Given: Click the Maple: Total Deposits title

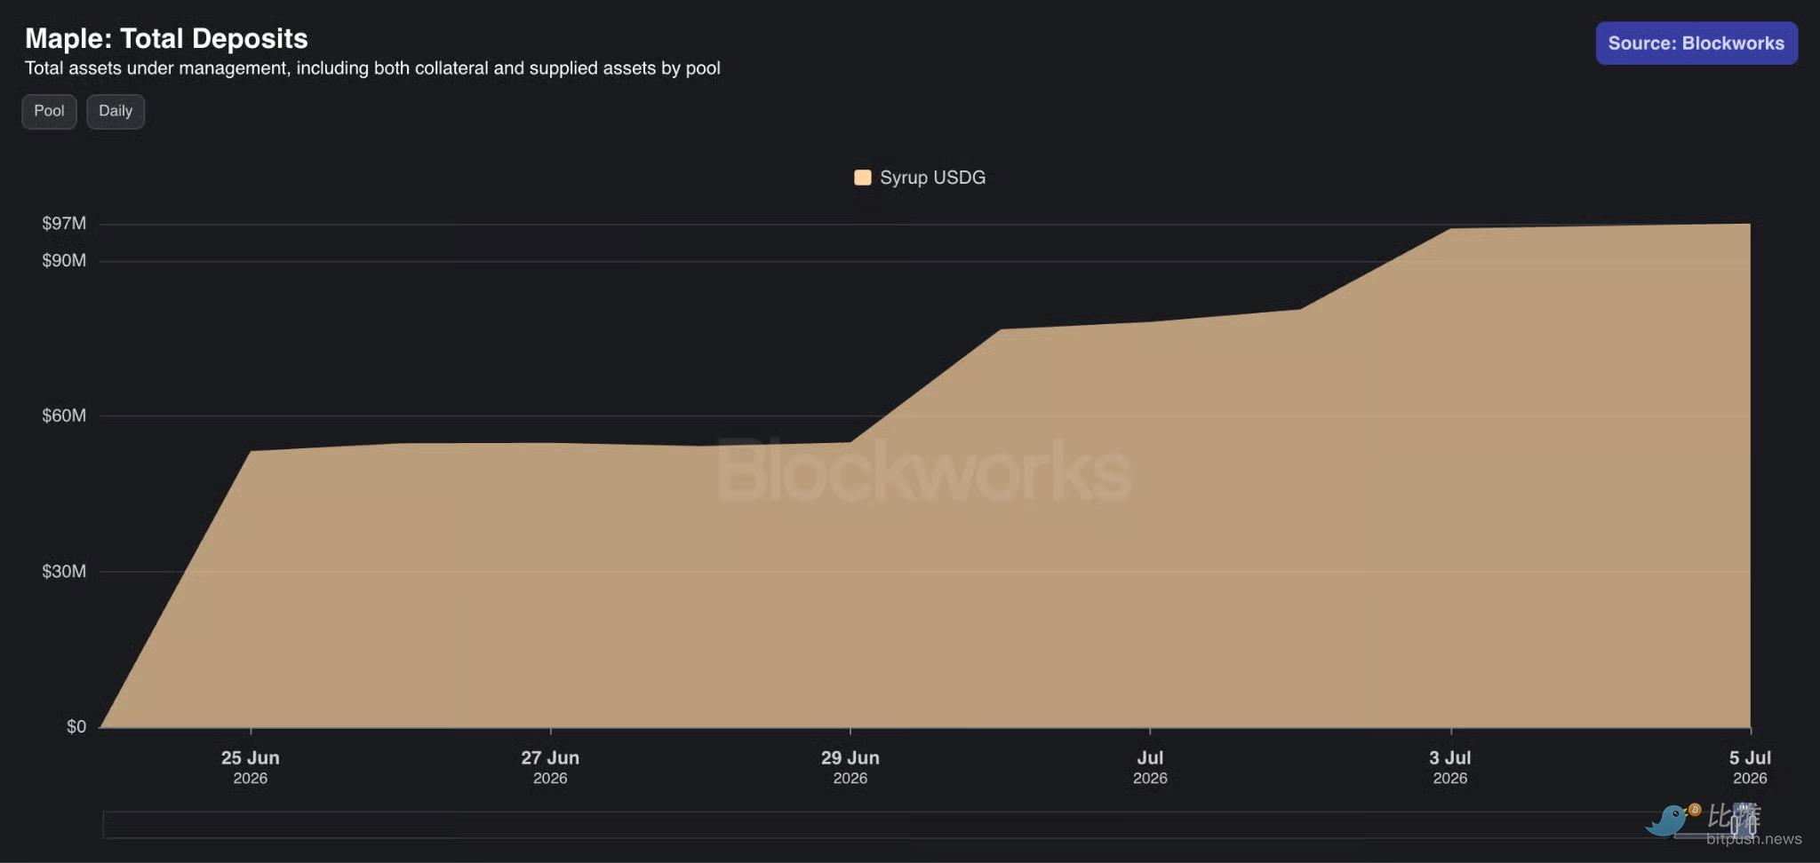Looking at the screenshot, I should pos(166,38).
